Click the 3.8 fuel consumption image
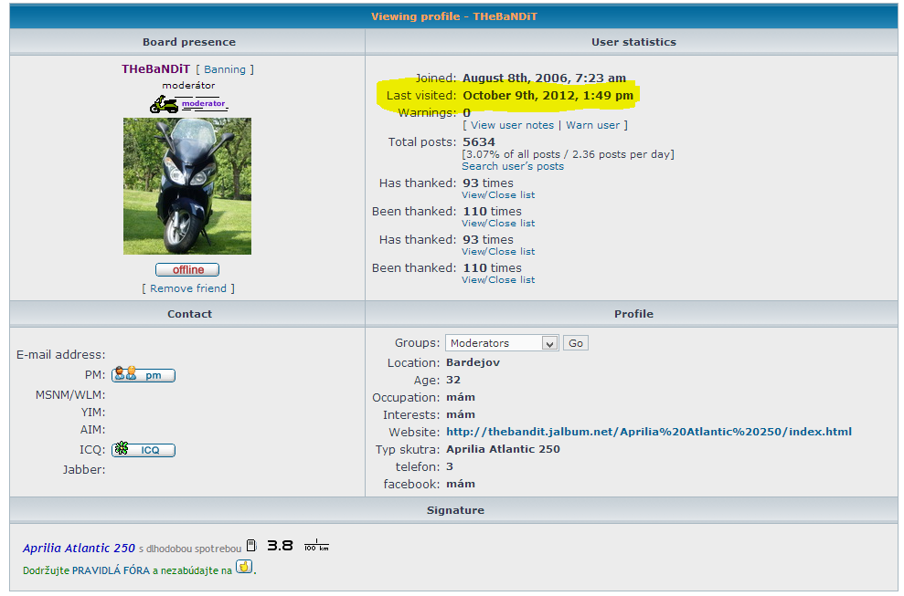This screenshot has height=596, width=904. [280, 546]
